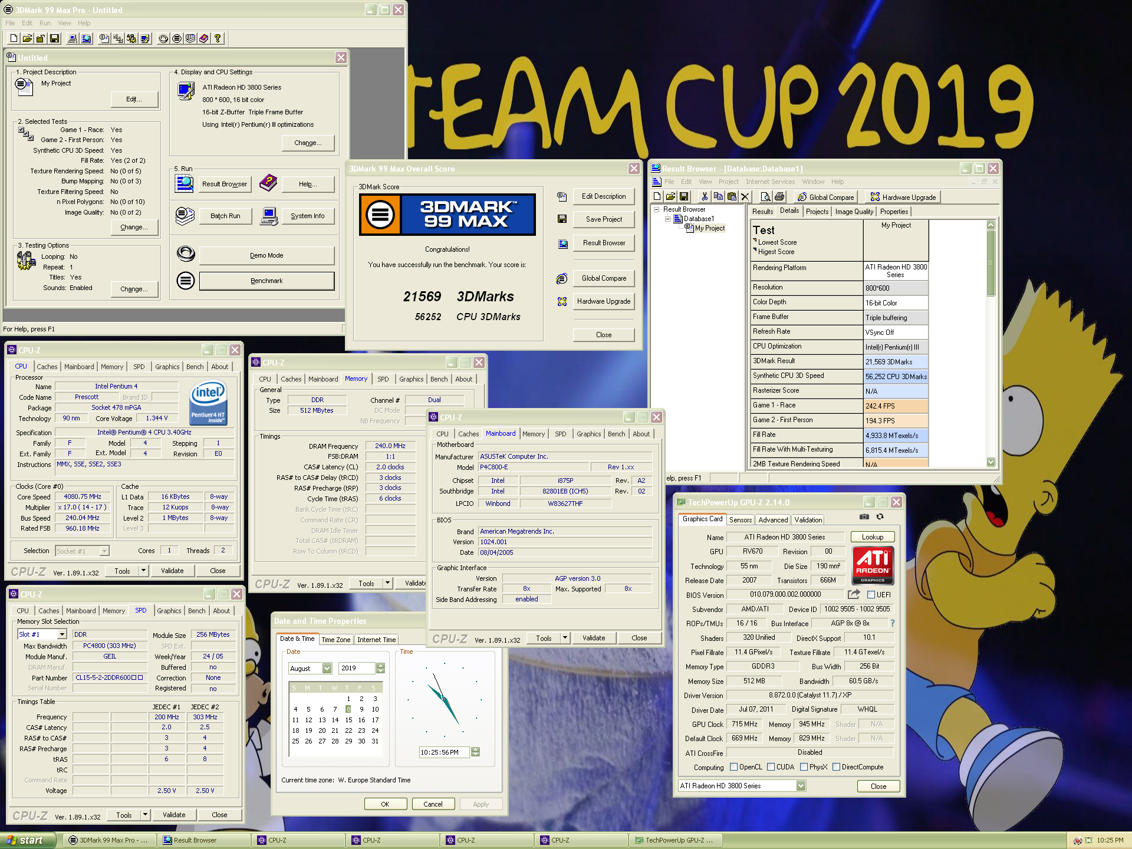Click the Project Description icon in 3DMark toolbar
This screenshot has height=849, width=1132.
[x=104, y=38]
